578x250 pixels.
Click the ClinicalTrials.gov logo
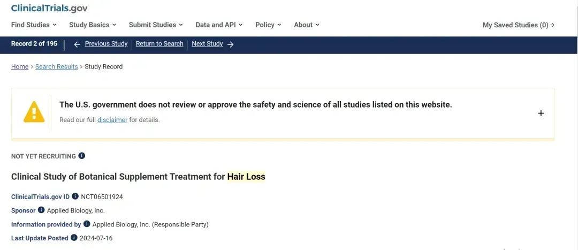49,8
